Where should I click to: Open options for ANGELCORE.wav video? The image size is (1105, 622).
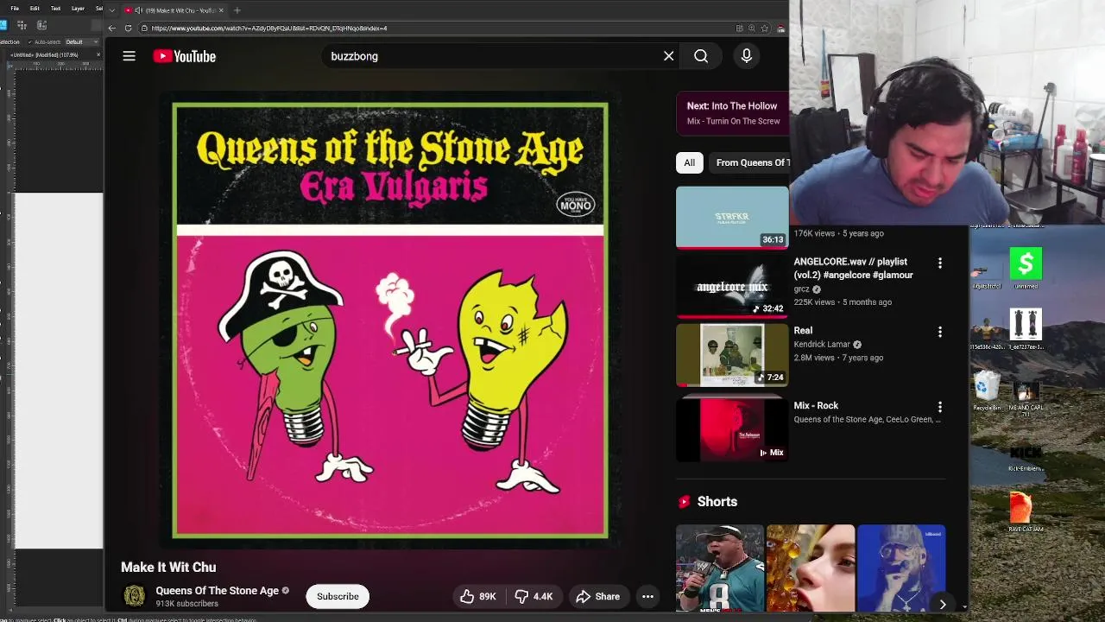(939, 263)
